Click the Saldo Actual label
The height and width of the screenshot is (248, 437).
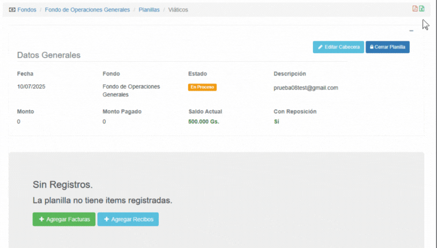coord(205,112)
